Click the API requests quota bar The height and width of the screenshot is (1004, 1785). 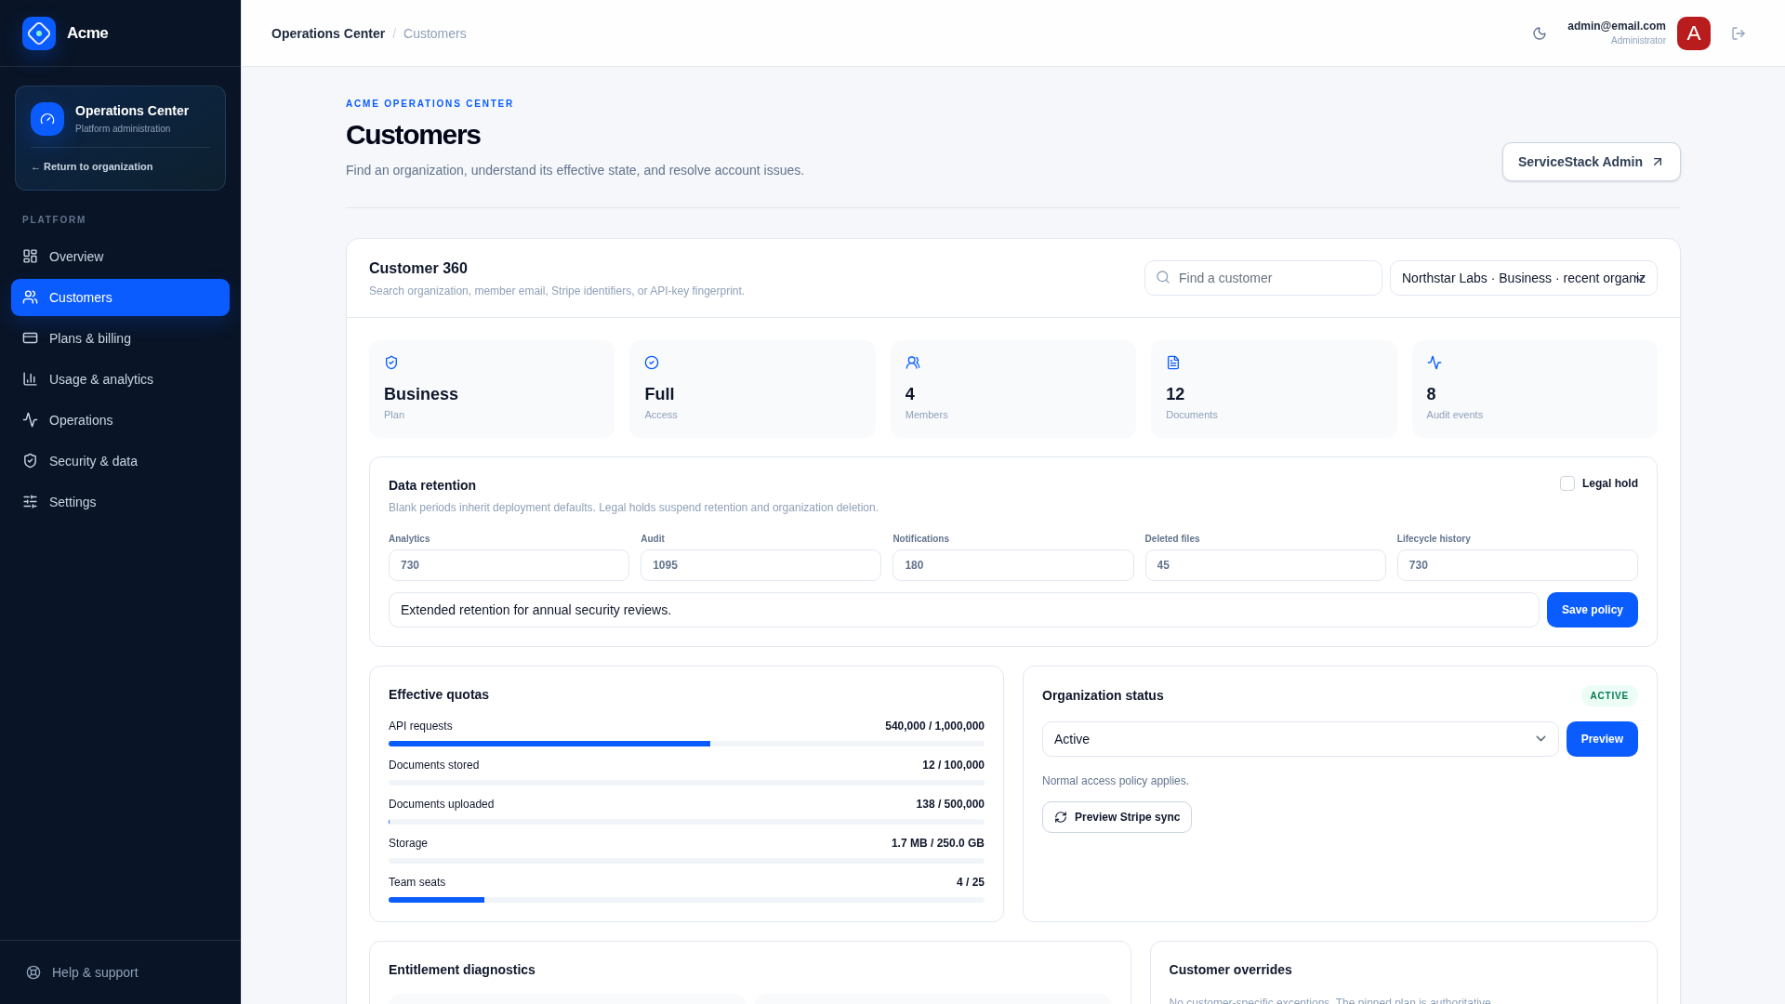pos(686,744)
